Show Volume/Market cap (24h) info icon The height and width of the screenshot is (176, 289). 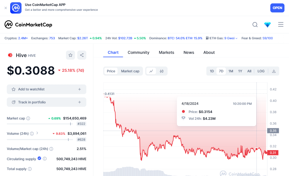[x=51, y=149]
